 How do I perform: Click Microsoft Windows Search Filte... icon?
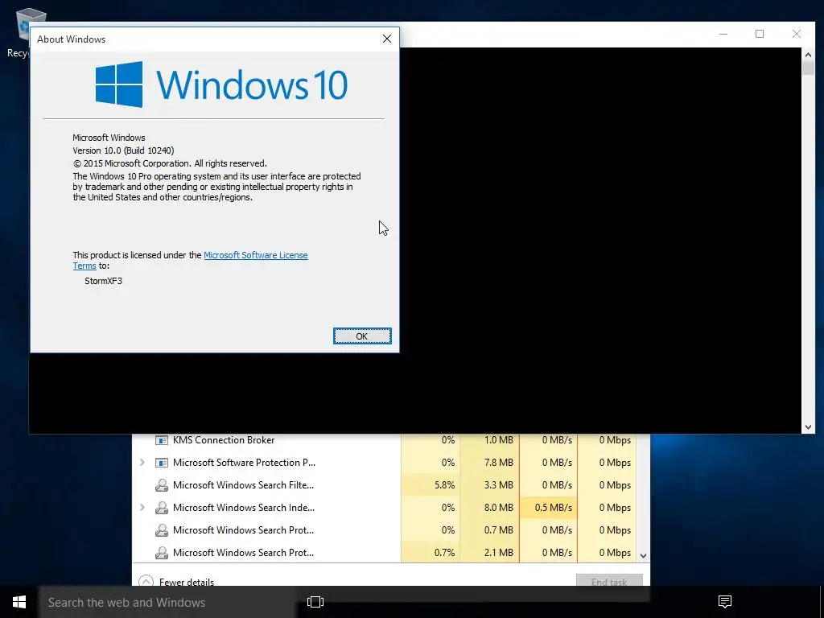click(161, 485)
